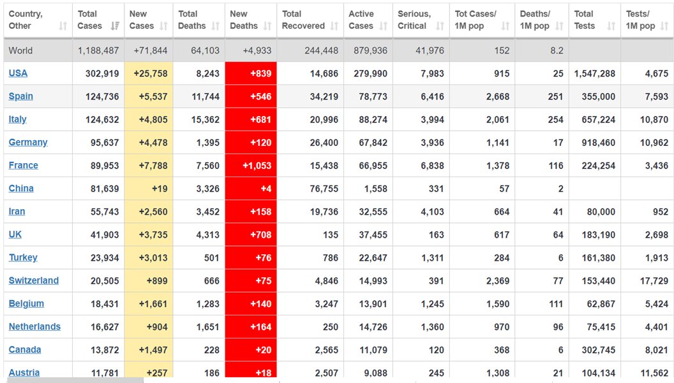This screenshot has height=383, width=674.
Task: Open the Germany country link
Action: [x=28, y=143]
